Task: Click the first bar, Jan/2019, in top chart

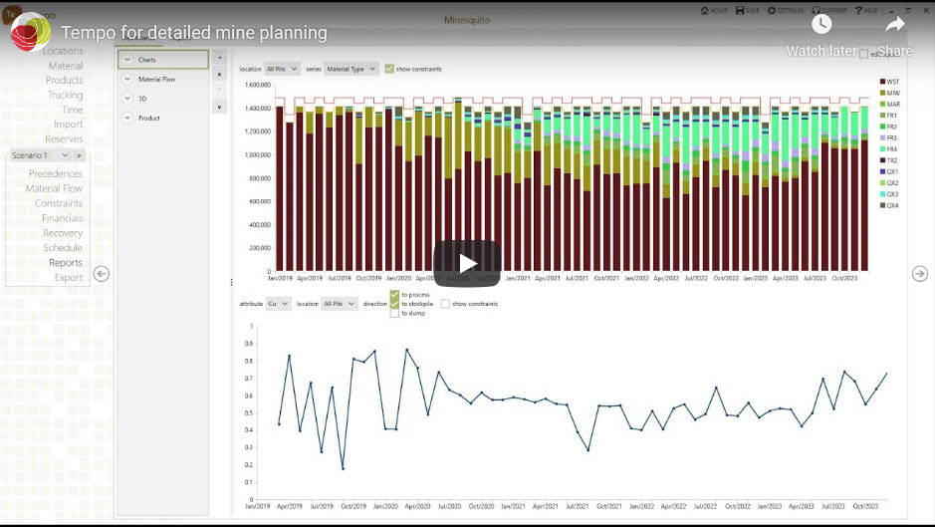Action: click(x=280, y=188)
